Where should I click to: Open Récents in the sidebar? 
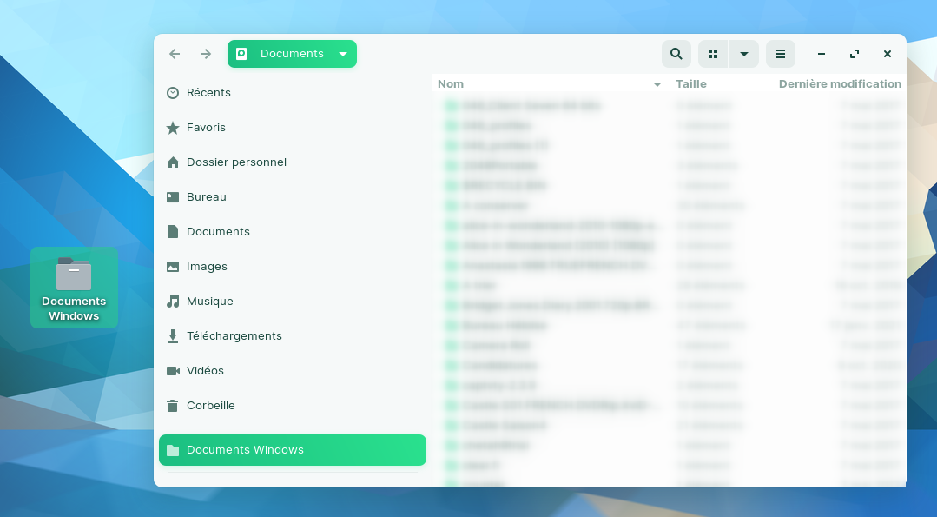pos(208,93)
